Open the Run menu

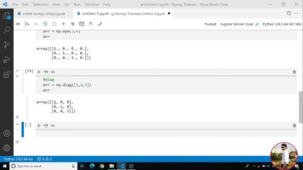tap(77, 4)
